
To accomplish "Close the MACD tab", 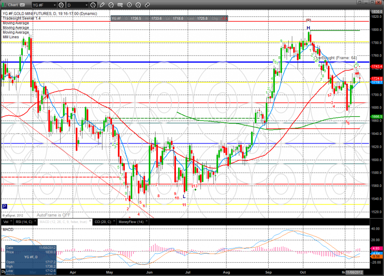I will (90, 221).
